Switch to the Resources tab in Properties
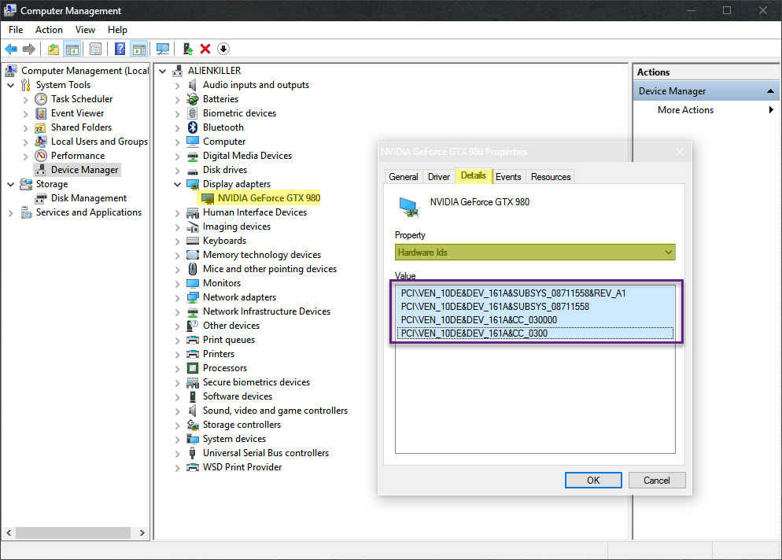This screenshot has height=560, width=782. 551,177
